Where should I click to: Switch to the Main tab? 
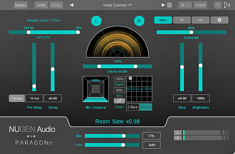(163, 20)
